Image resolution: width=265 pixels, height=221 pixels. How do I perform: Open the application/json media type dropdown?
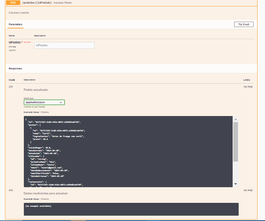point(44,102)
